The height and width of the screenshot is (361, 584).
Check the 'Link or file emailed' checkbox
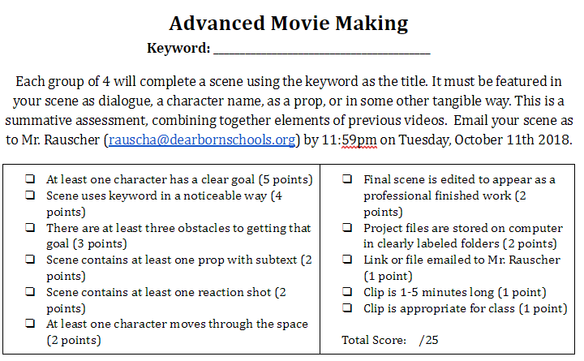pos(347,260)
